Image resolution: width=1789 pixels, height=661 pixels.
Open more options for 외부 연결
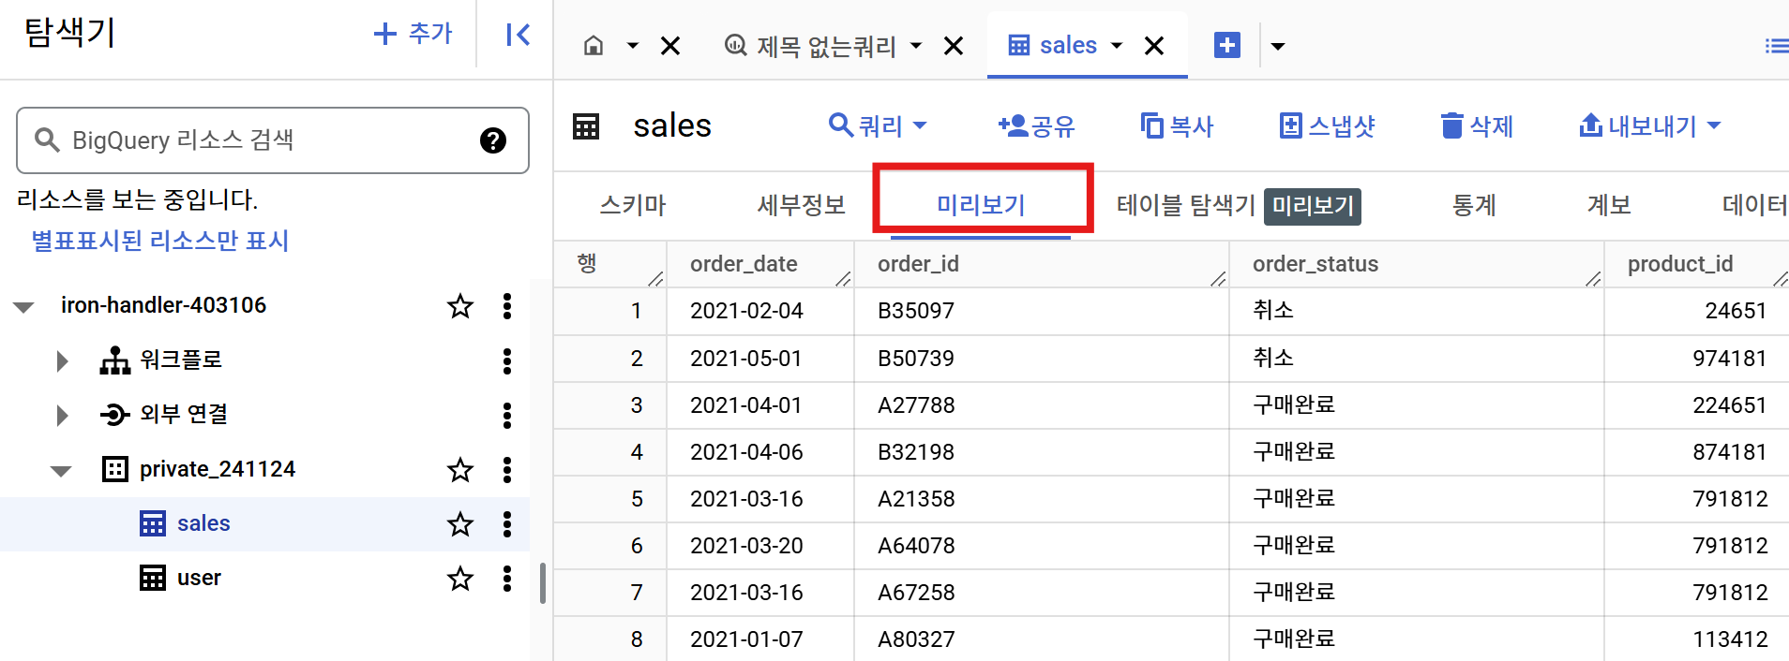507,415
